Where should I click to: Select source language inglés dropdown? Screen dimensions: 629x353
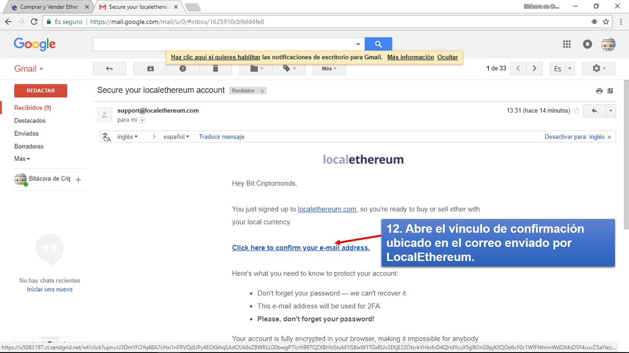pos(127,137)
